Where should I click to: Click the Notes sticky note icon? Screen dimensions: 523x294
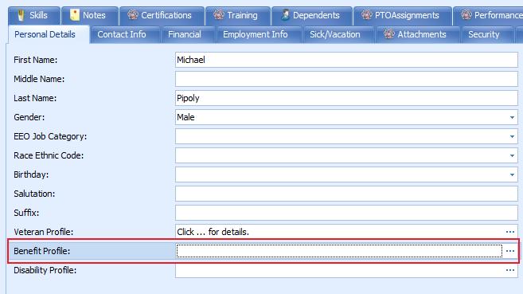coord(75,15)
